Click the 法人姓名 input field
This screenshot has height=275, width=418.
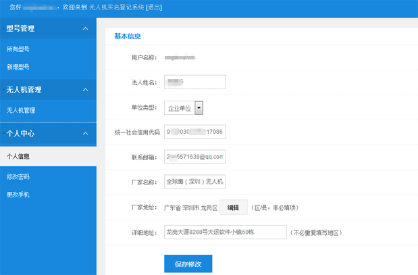click(x=194, y=82)
